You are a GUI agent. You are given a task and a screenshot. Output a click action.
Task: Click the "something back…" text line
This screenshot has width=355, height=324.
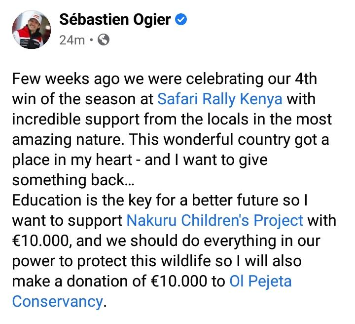[68, 180]
